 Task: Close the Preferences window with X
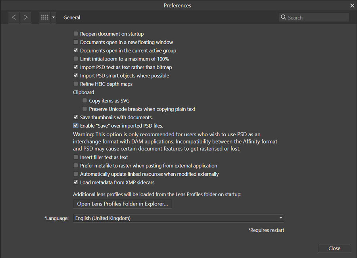point(352,6)
